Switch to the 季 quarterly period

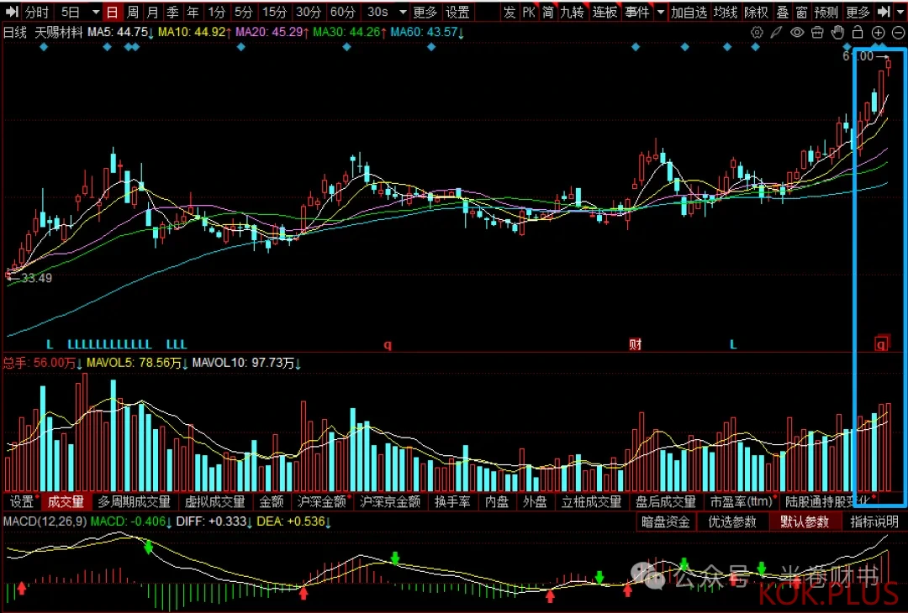pos(172,12)
